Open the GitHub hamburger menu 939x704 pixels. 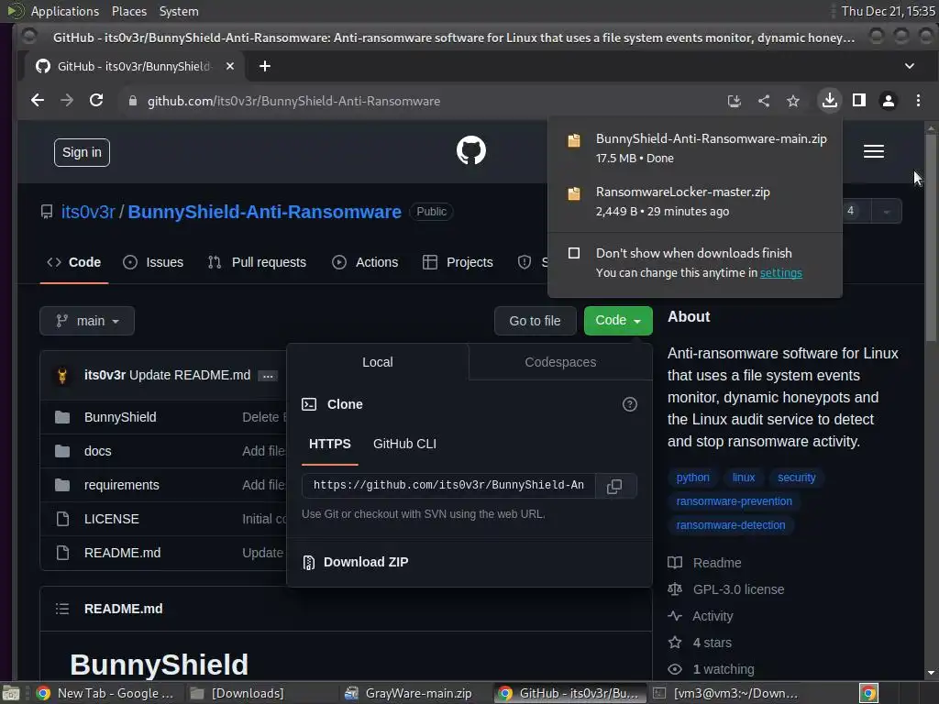(874, 151)
